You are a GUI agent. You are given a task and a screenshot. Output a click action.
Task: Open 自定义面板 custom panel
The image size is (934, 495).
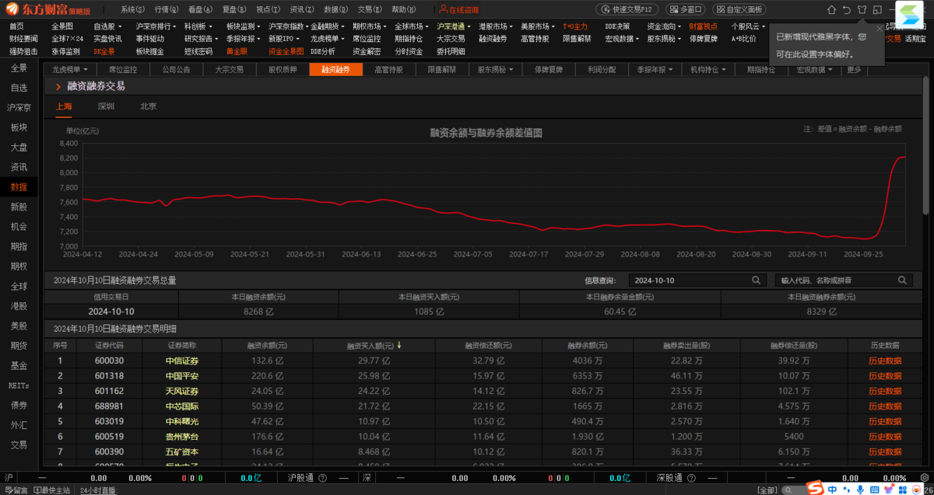coord(739,9)
